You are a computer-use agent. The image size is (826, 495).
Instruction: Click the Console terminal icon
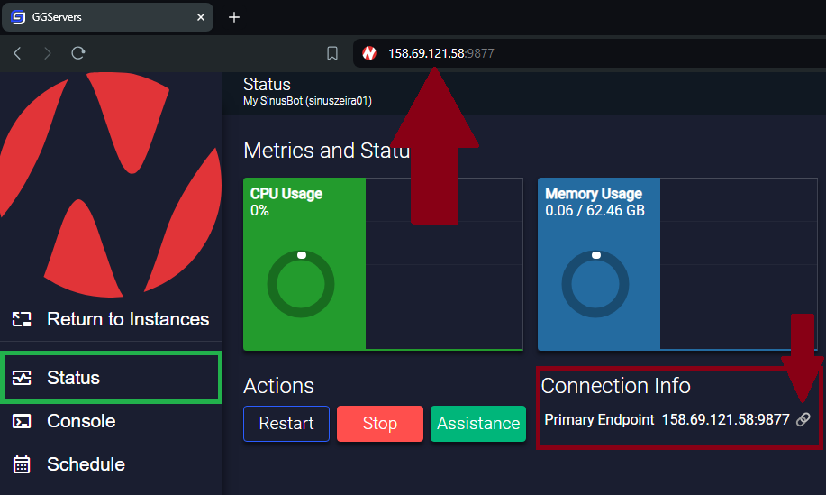[22, 421]
